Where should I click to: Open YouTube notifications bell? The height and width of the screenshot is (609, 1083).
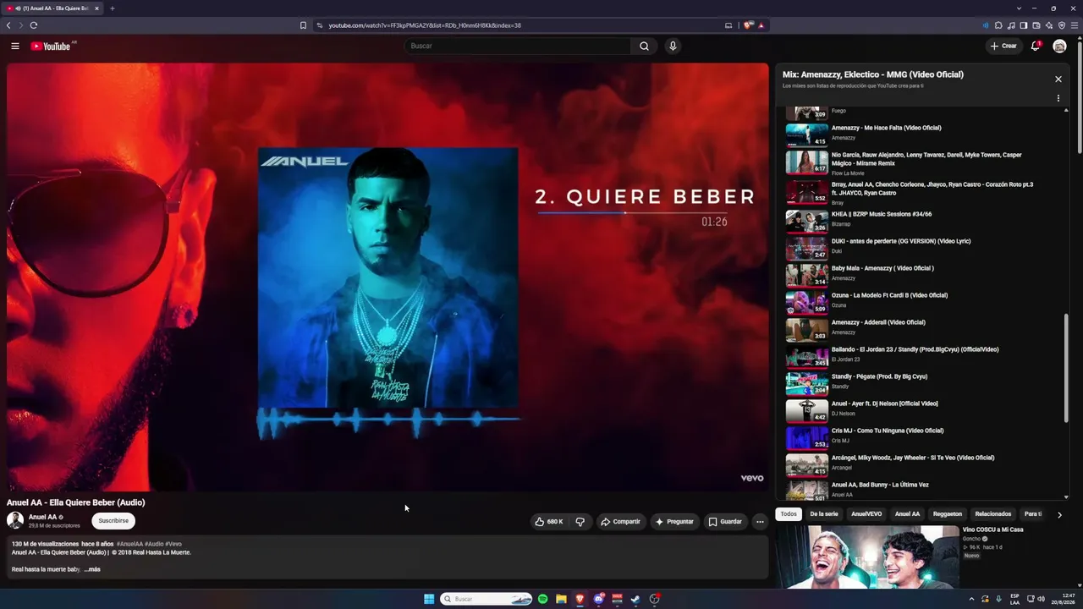coord(1035,46)
